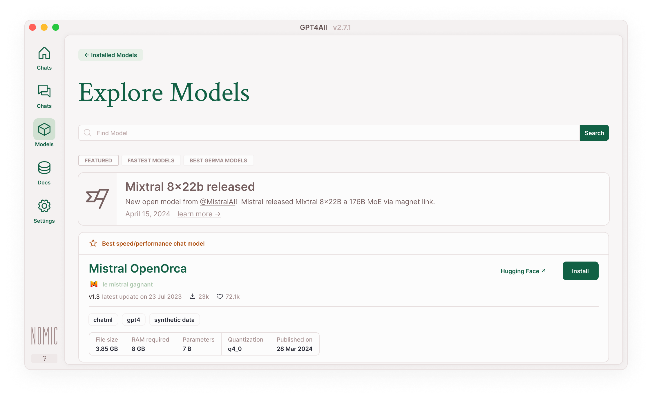Open the Mixtral 8×22b released headline

(x=190, y=187)
